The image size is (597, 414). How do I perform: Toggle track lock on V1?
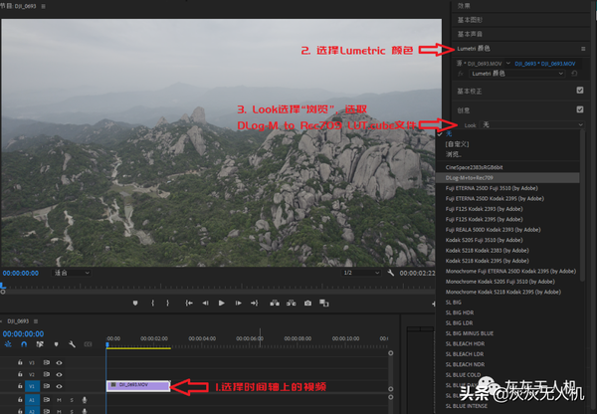[x=20, y=386]
